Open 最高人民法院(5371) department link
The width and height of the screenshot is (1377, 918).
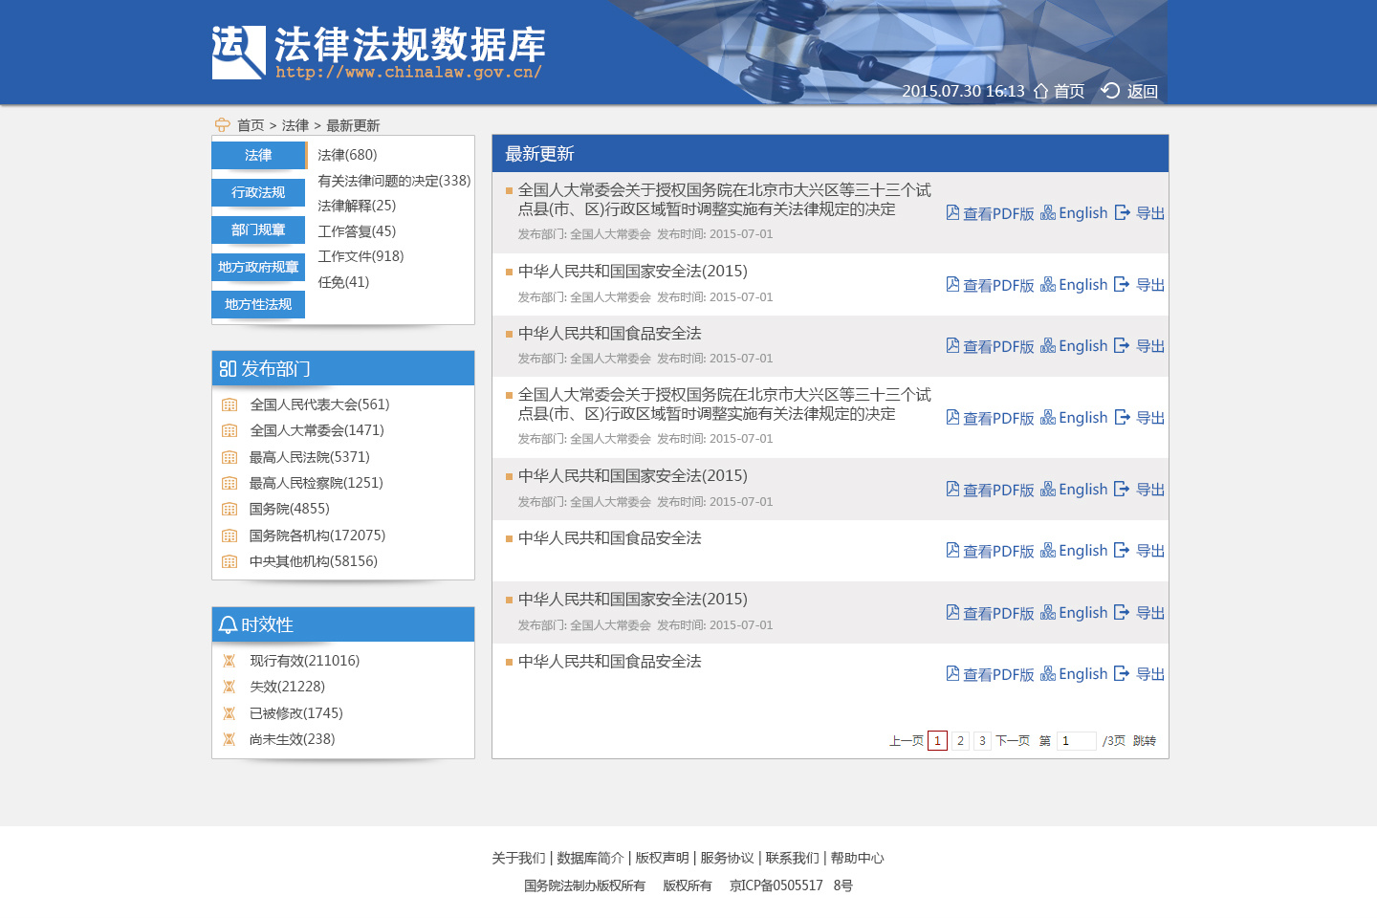coord(307,457)
